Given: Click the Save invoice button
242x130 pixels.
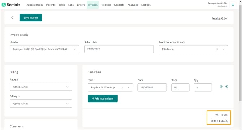Looking at the screenshot, I should pyautogui.click(x=31, y=18).
